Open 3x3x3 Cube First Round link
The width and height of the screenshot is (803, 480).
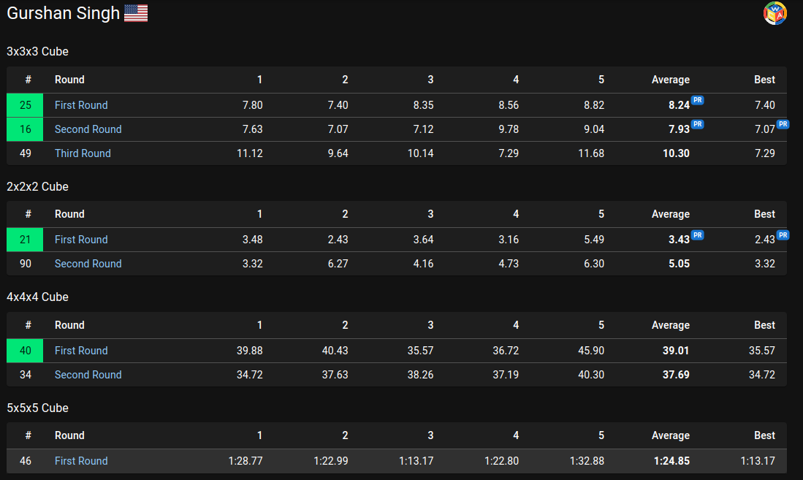81,105
